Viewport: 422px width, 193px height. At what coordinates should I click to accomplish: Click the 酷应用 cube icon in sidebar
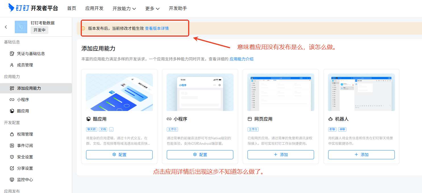click(12, 111)
